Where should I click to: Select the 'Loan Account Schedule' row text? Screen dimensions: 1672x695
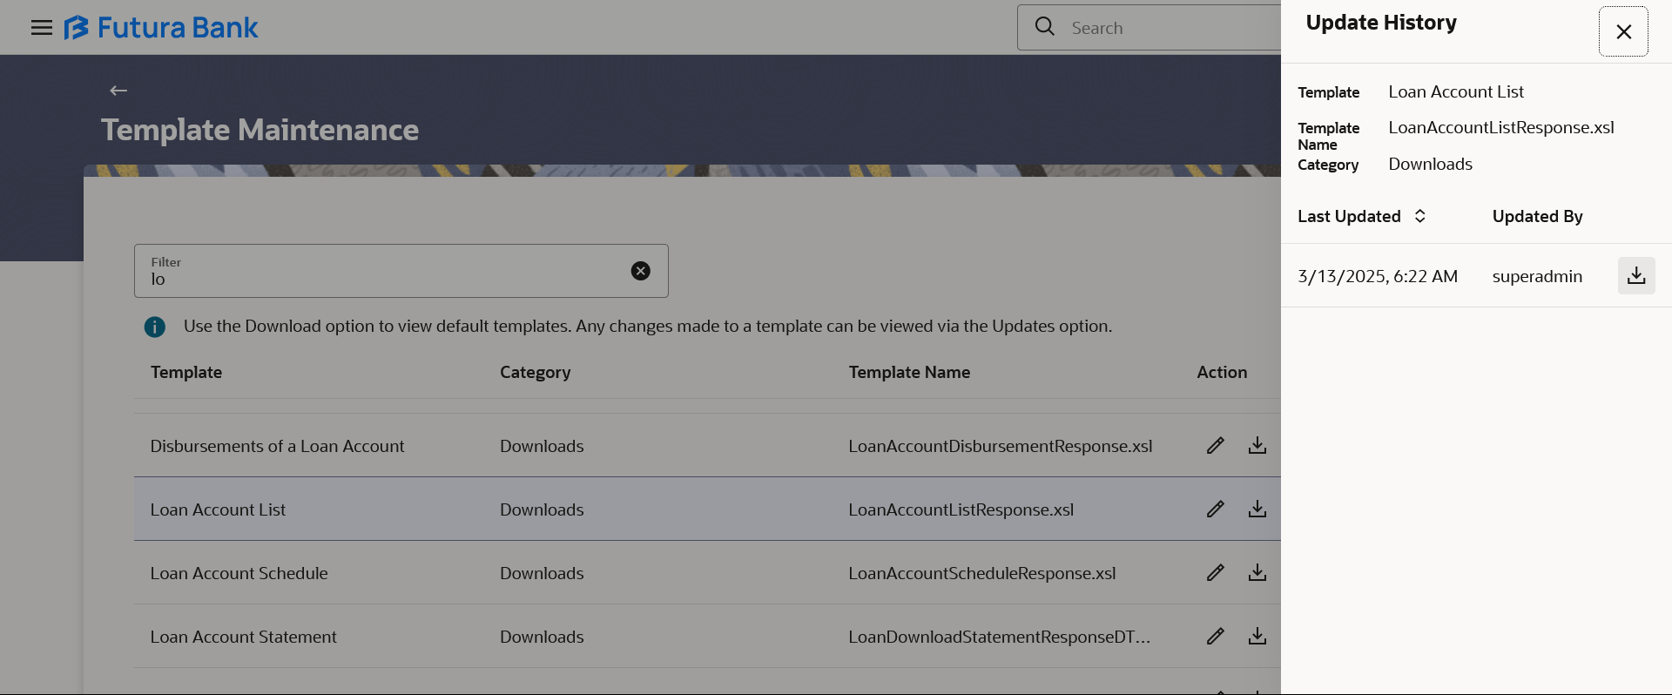(239, 573)
